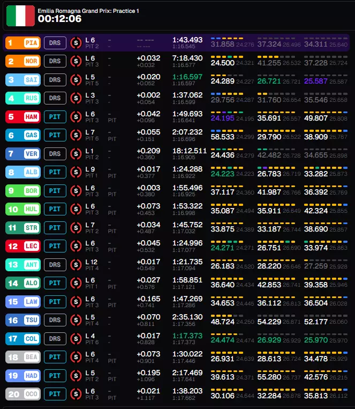355x409 pixels.
Task: Click RUS's best lap time 1:16.599
Action: pos(184,102)
